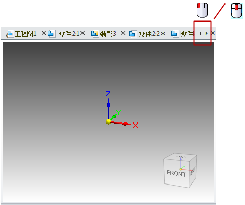Pick the blue Z axis arrow
This screenshot has height=205, width=245.
point(108,109)
